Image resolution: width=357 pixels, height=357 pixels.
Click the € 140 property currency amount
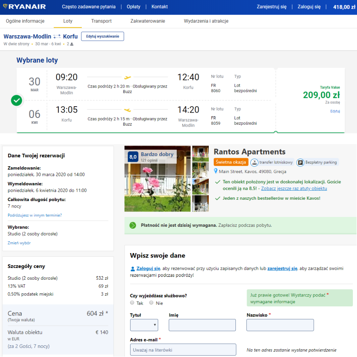click(x=102, y=332)
